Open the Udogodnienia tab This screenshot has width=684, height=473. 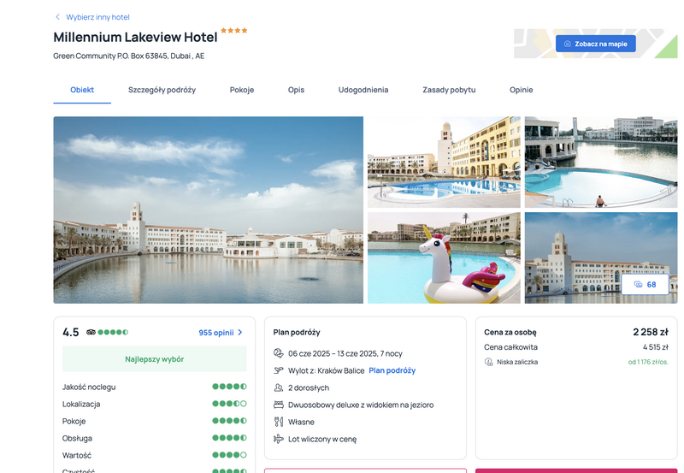363,90
